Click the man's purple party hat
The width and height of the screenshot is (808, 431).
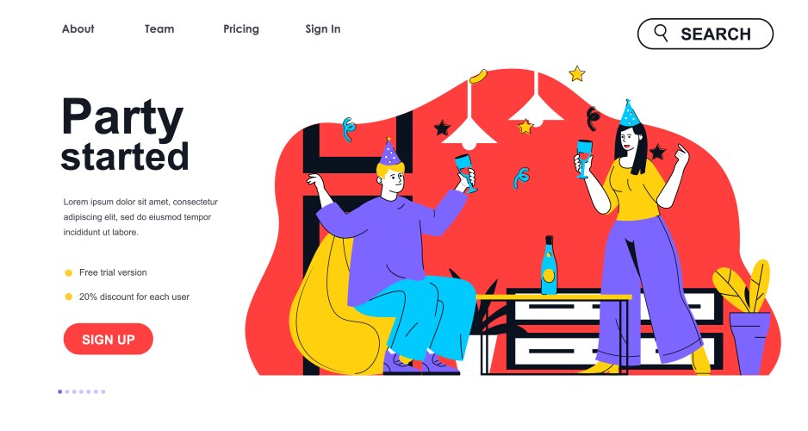click(x=390, y=152)
